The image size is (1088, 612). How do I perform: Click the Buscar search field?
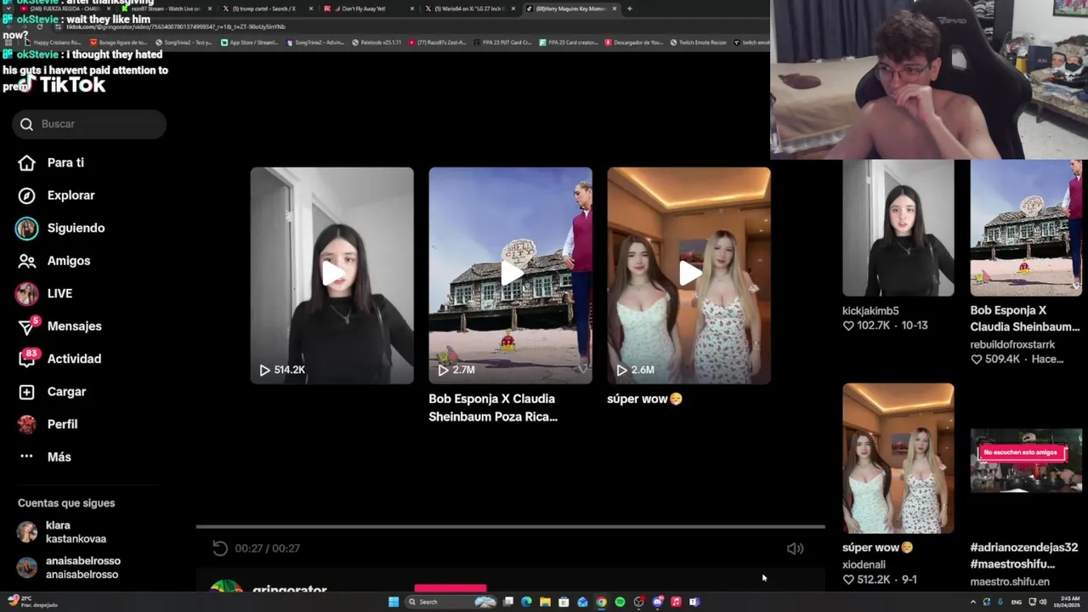tap(89, 124)
